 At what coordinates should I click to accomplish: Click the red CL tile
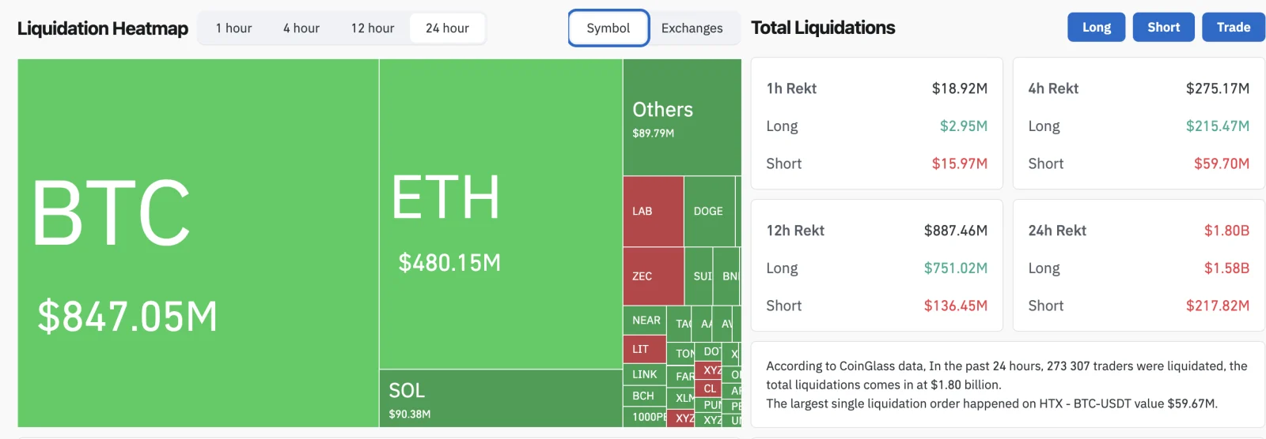click(710, 388)
